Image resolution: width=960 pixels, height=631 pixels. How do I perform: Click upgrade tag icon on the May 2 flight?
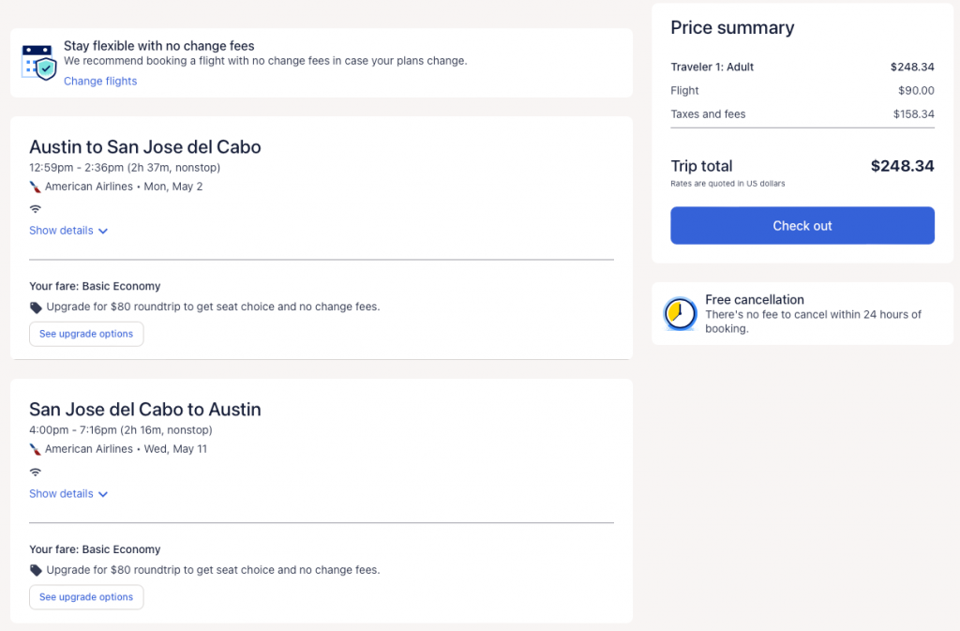[x=36, y=307]
